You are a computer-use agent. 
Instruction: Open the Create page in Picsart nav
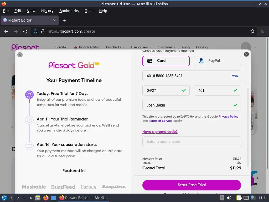(60, 47)
